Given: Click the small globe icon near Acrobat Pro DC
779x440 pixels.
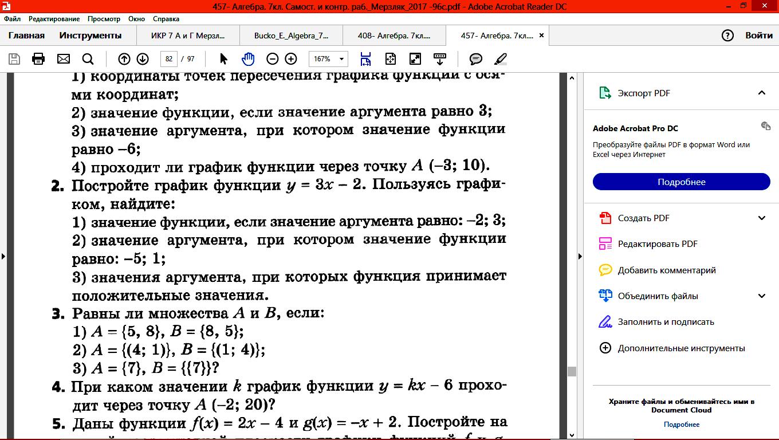Looking at the screenshot, I should tap(765, 125).
